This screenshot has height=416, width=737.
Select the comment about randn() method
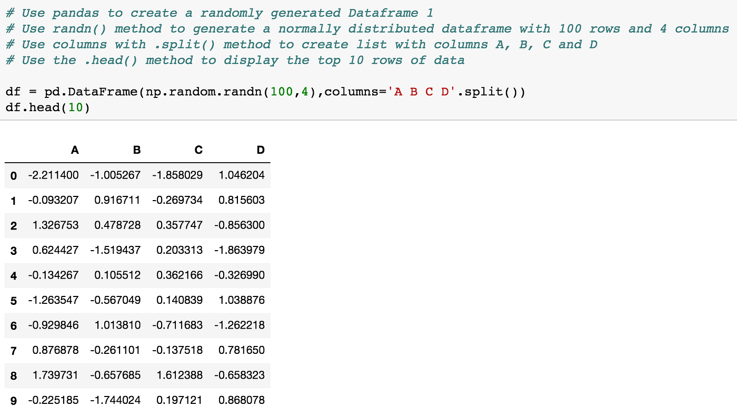(368, 28)
